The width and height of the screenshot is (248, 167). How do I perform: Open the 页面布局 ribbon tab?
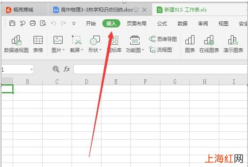136,24
